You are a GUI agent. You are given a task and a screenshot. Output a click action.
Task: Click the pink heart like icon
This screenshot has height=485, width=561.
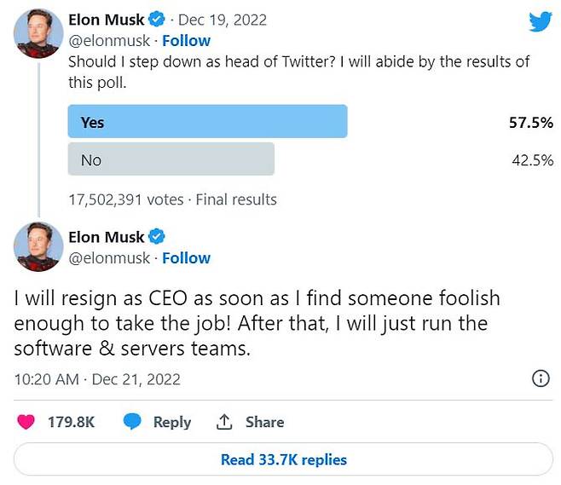coord(26,422)
